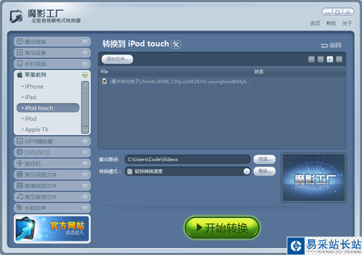This screenshot has width=362, height=255.
Task: Click the first greyed list toolbar icon
Action: (x=311, y=59)
